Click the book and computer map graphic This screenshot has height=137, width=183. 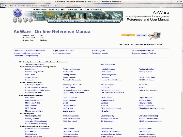[155, 35]
